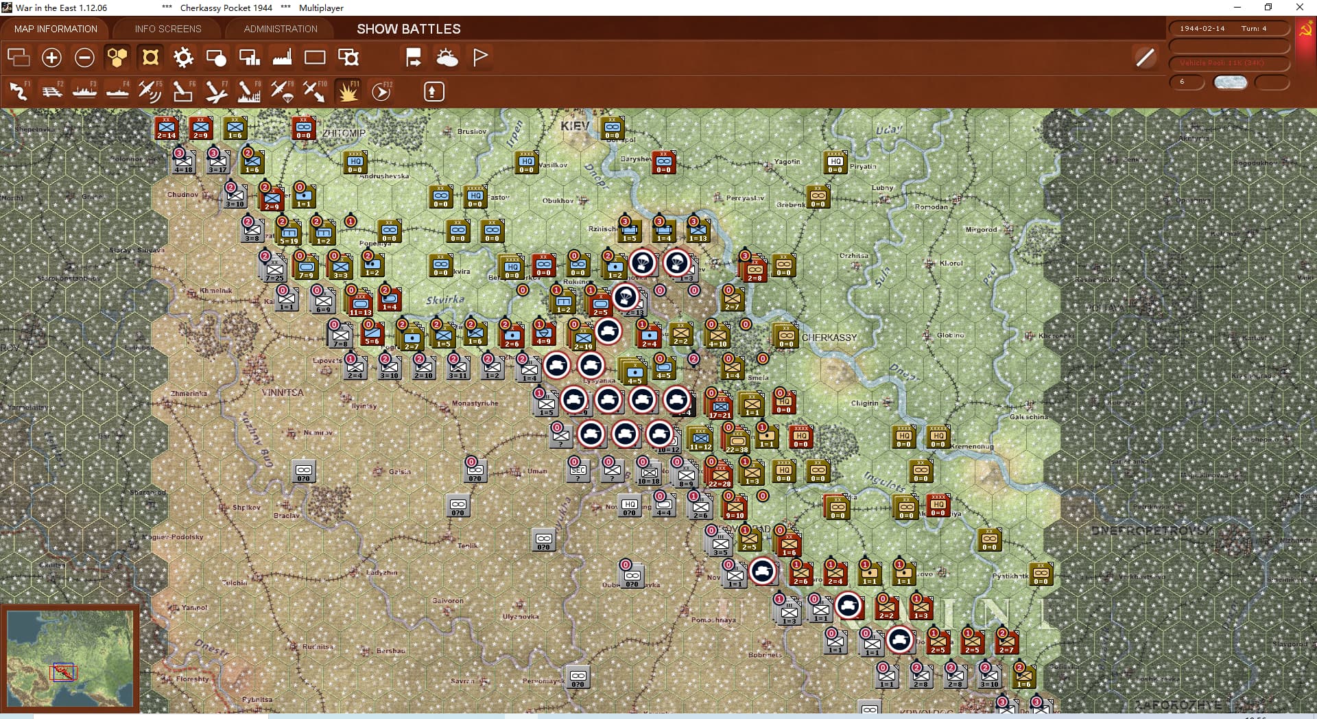
Task: Select the unit counter labeled 4=10
Action: [717, 335]
